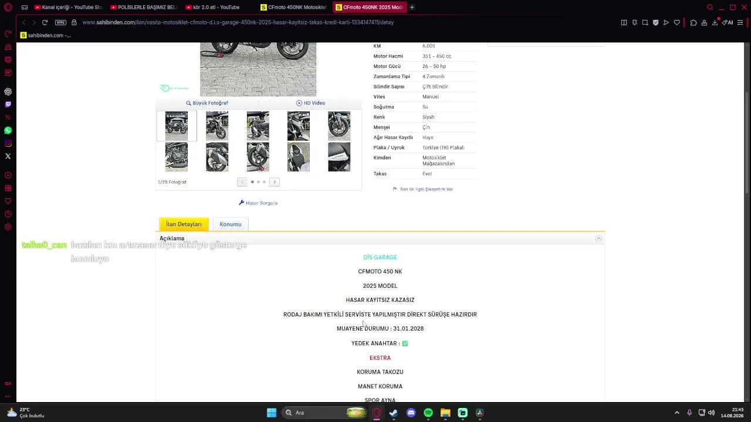Open the GX Control icon in the sidebar
The height and width of the screenshot is (422, 751).
coord(8,383)
